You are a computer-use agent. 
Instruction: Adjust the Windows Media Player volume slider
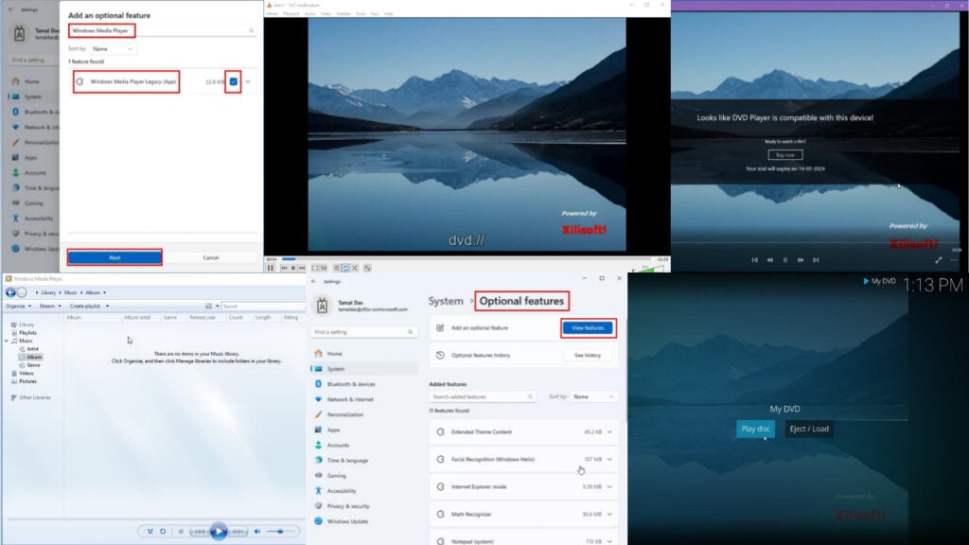point(280,532)
